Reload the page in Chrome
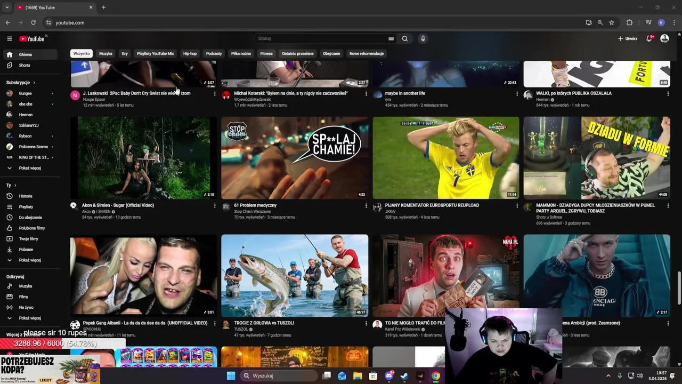Screen dimensions: 682x384 (33, 22)
